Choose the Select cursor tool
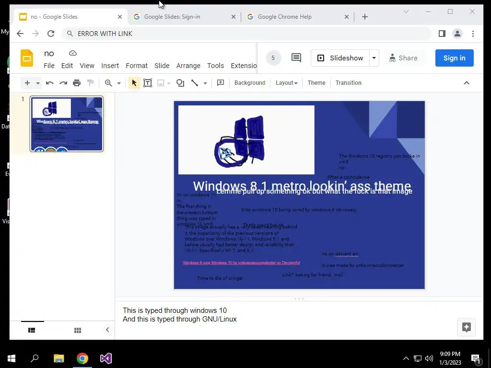The image size is (491, 368). click(134, 83)
